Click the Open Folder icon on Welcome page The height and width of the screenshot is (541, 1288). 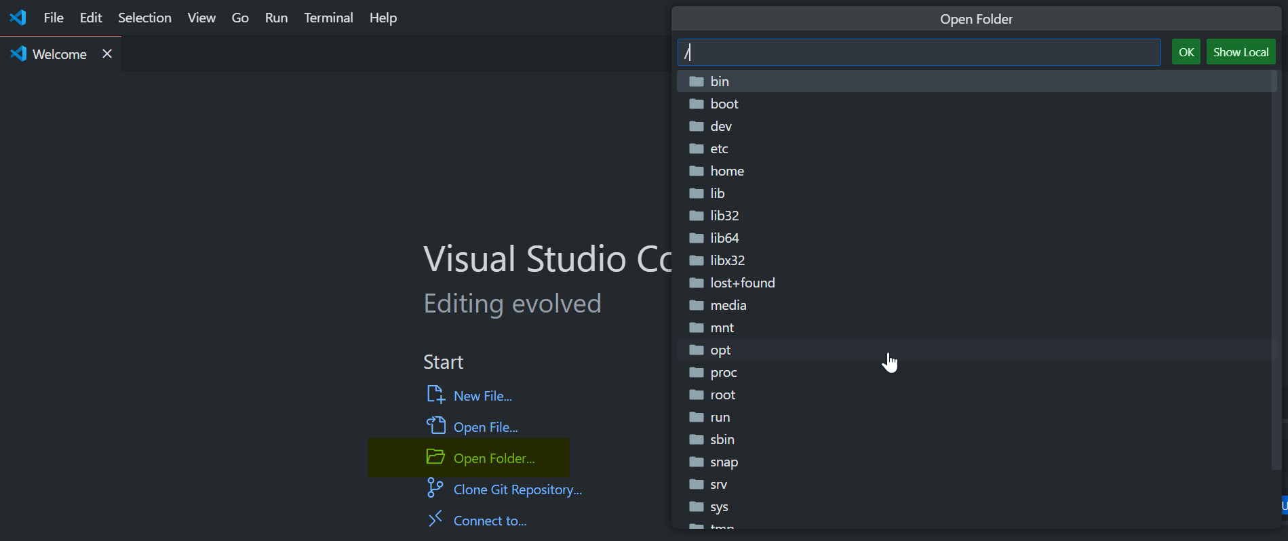435,456
